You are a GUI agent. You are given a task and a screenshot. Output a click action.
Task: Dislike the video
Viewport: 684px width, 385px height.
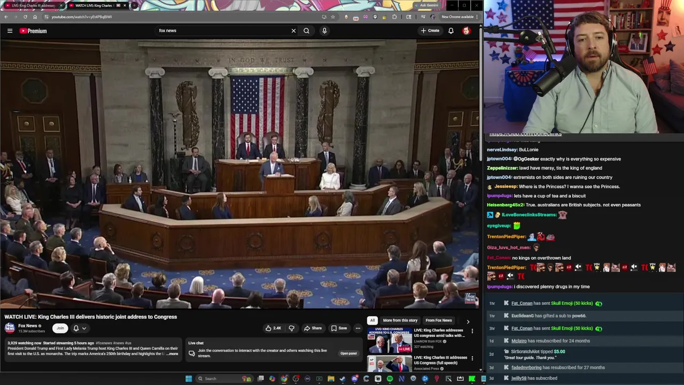pos(291,328)
